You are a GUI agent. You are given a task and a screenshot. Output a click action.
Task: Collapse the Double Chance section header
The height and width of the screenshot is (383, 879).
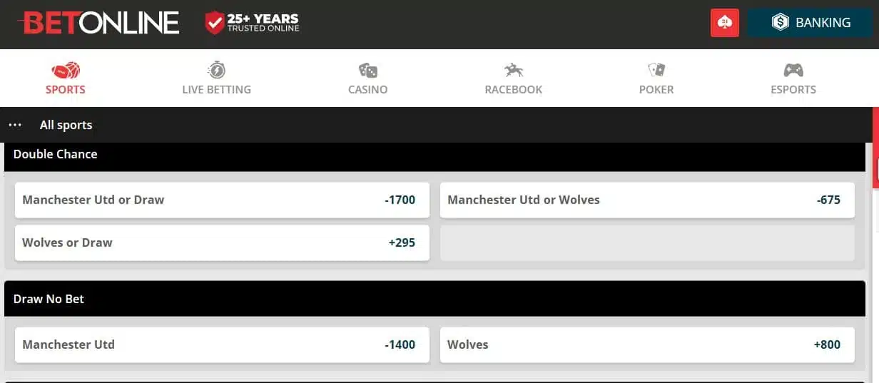[x=435, y=154]
